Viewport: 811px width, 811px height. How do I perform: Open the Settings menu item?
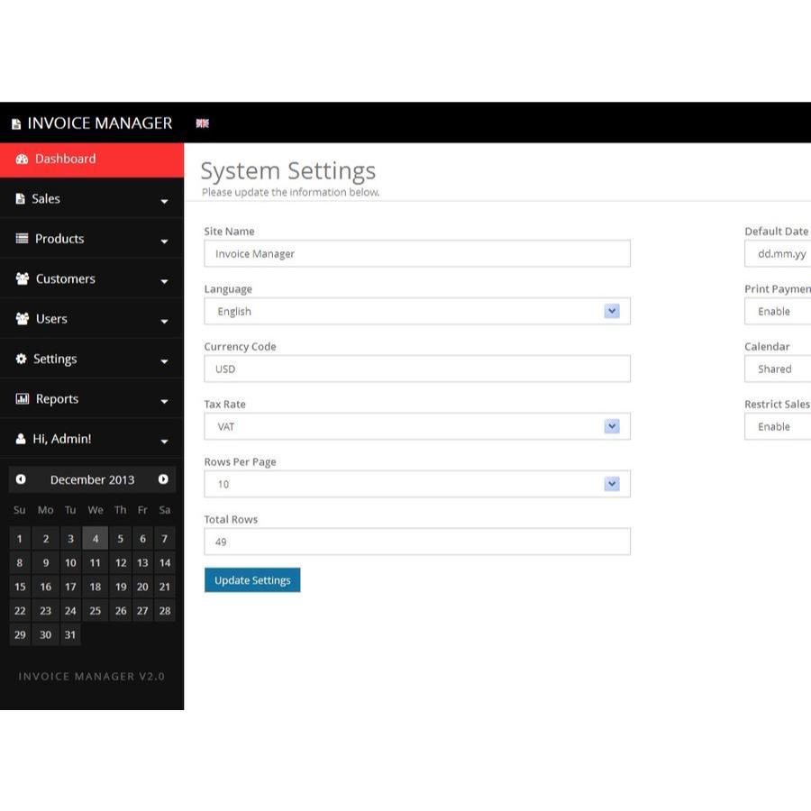coord(92,359)
